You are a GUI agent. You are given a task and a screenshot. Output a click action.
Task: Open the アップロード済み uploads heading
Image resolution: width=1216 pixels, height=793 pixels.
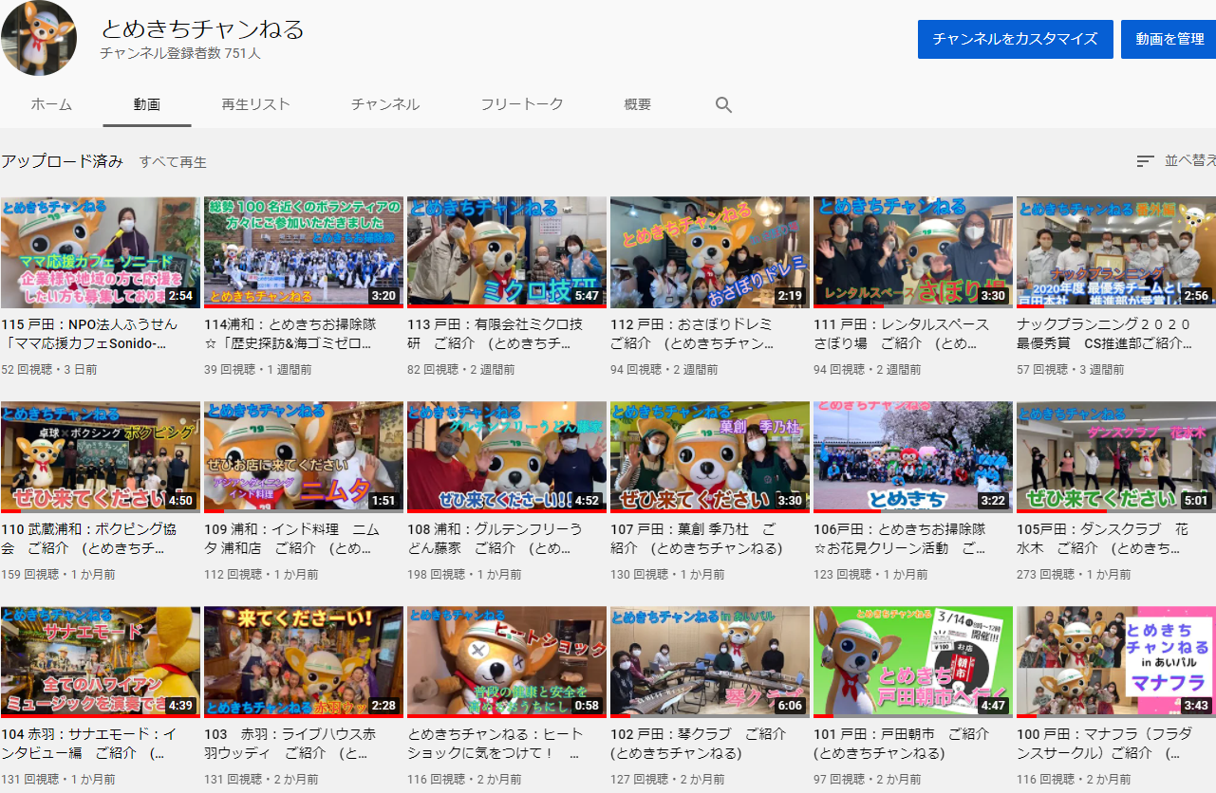click(62, 161)
